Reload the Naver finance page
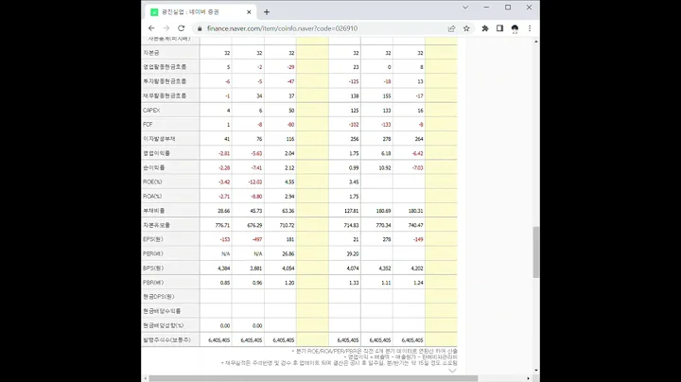This screenshot has width=681, height=382. coord(181,28)
